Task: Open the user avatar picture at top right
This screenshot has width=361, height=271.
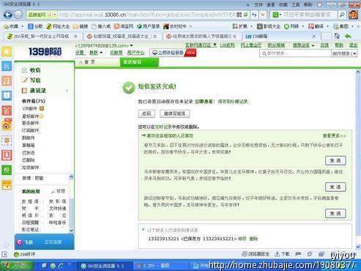Action: tap(354, 15)
